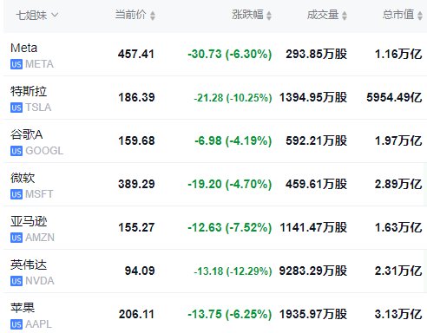The width and height of the screenshot is (427, 333).
Task: Click the 总市值 column header label
Action: tap(398, 15)
